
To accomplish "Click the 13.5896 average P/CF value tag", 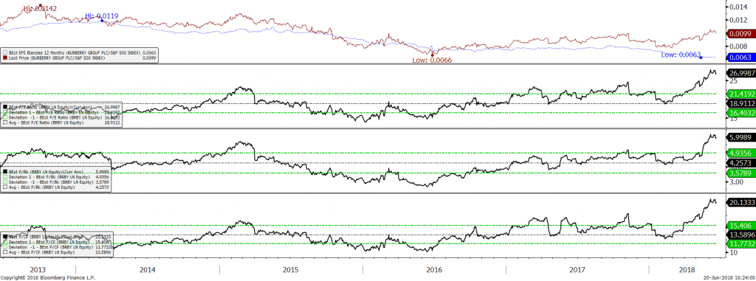I will pyautogui.click(x=741, y=235).
